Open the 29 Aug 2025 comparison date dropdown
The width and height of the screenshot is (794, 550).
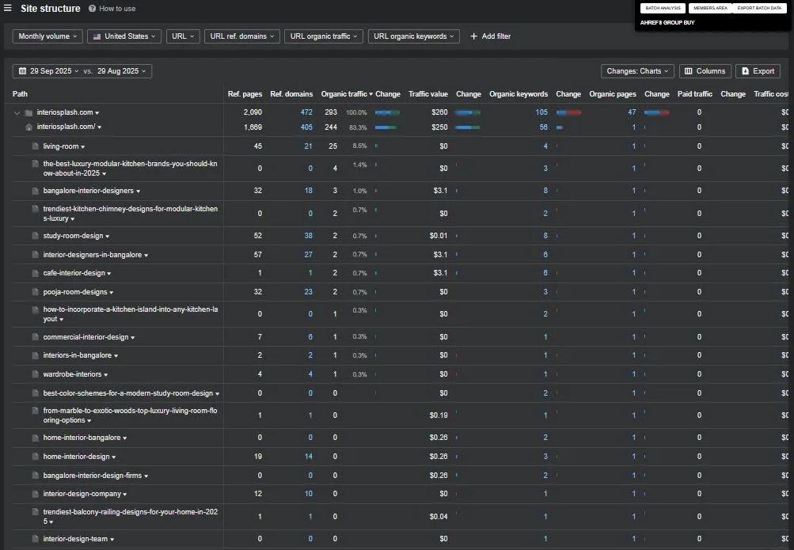coord(122,71)
